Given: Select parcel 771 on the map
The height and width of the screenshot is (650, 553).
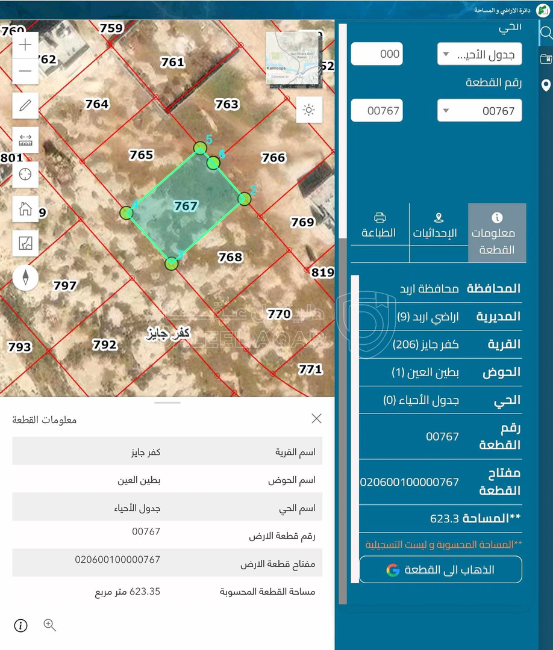Looking at the screenshot, I should point(310,369).
